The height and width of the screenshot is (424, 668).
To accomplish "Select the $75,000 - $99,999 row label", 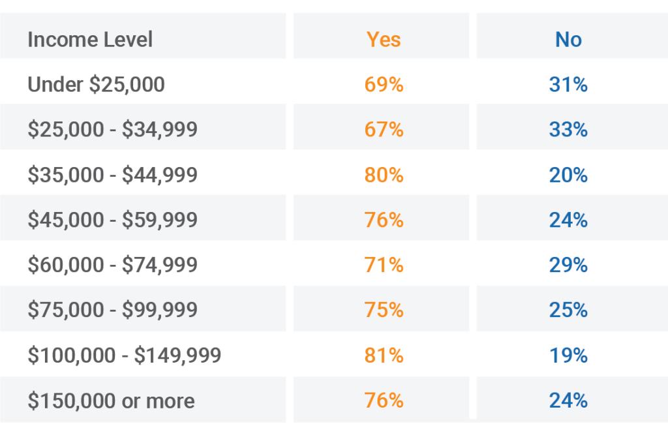I will coord(112,310).
